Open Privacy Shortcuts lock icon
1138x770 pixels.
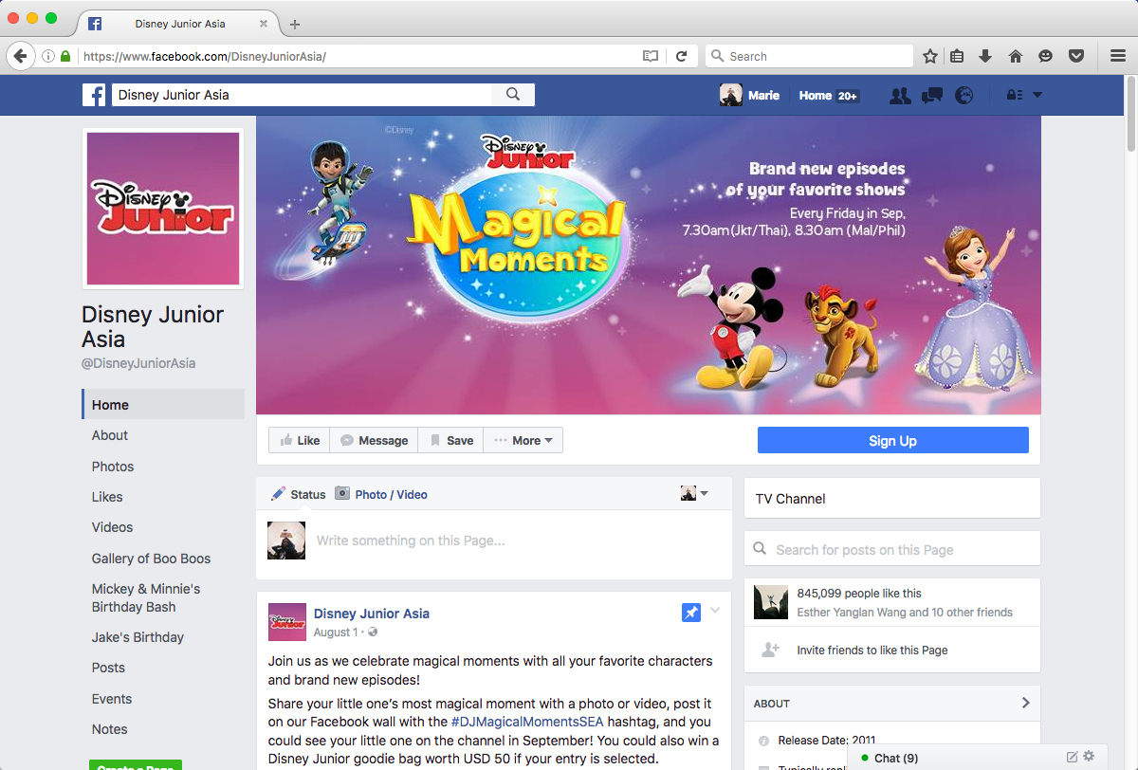coord(1014,95)
